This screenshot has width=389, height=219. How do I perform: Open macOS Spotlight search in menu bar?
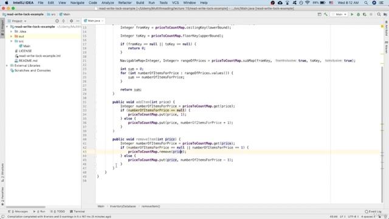(x=366, y=2)
